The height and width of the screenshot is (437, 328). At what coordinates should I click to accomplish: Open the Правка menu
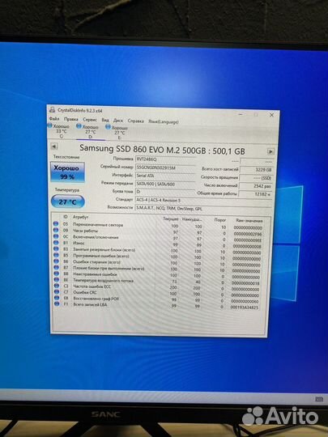tap(71, 119)
